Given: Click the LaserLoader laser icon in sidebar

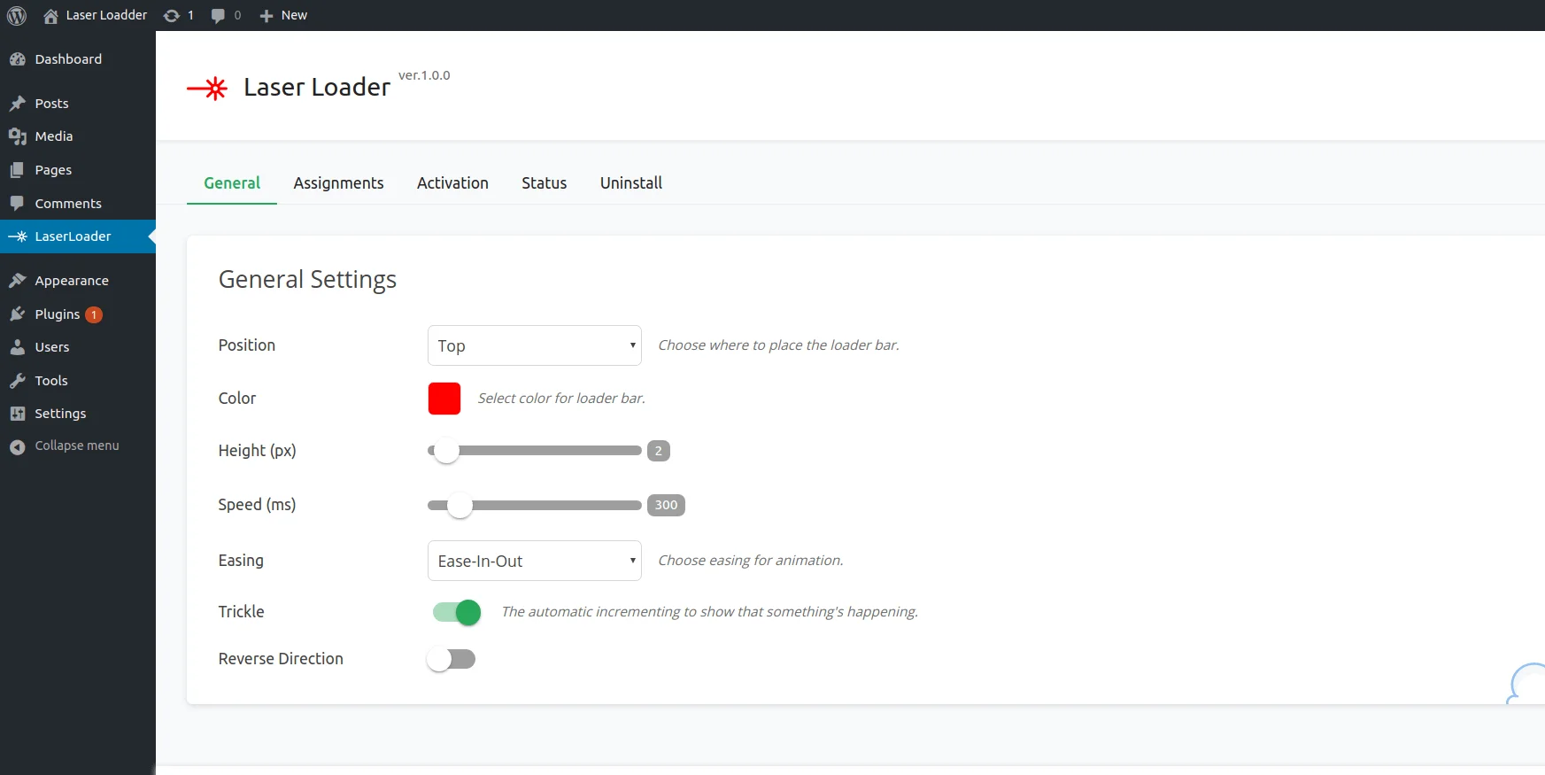Looking at the screenshot, I should pyautogui.click(x=17, y=236).
